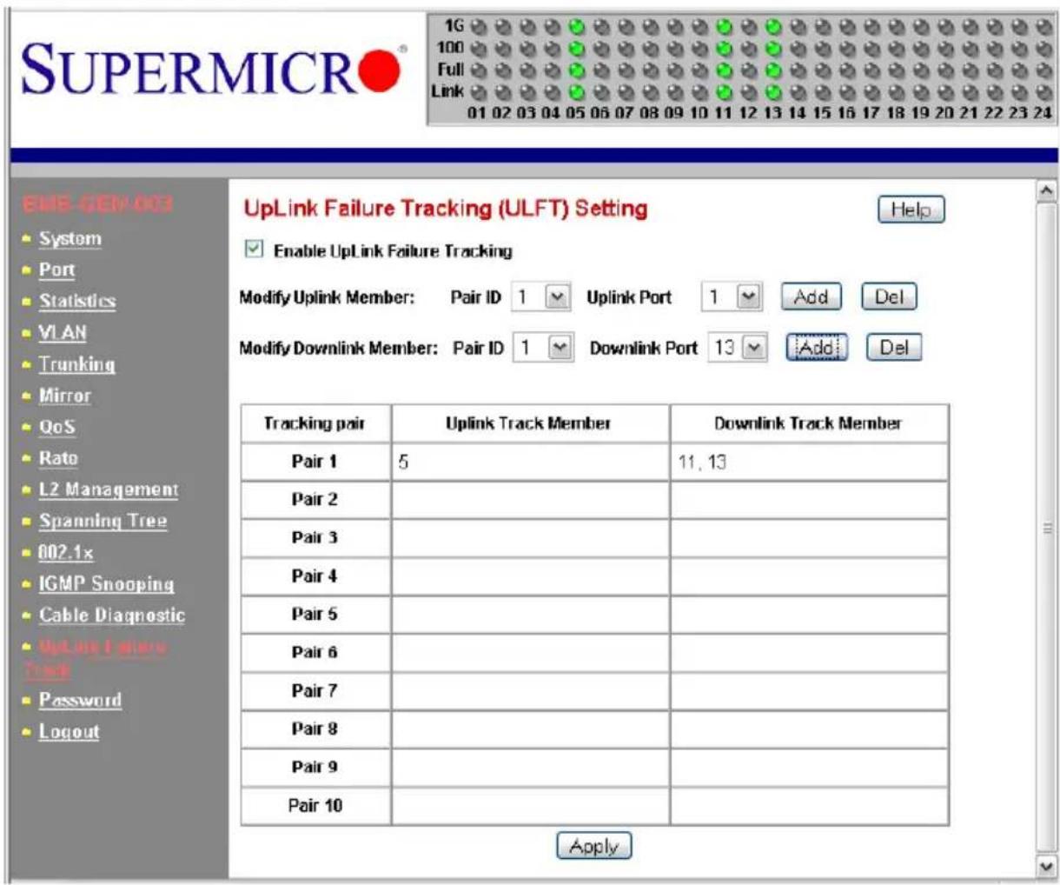Viewport: 1060px width, 885px height.
Task: Open the 802.1x page
Action: coord(66,552)
